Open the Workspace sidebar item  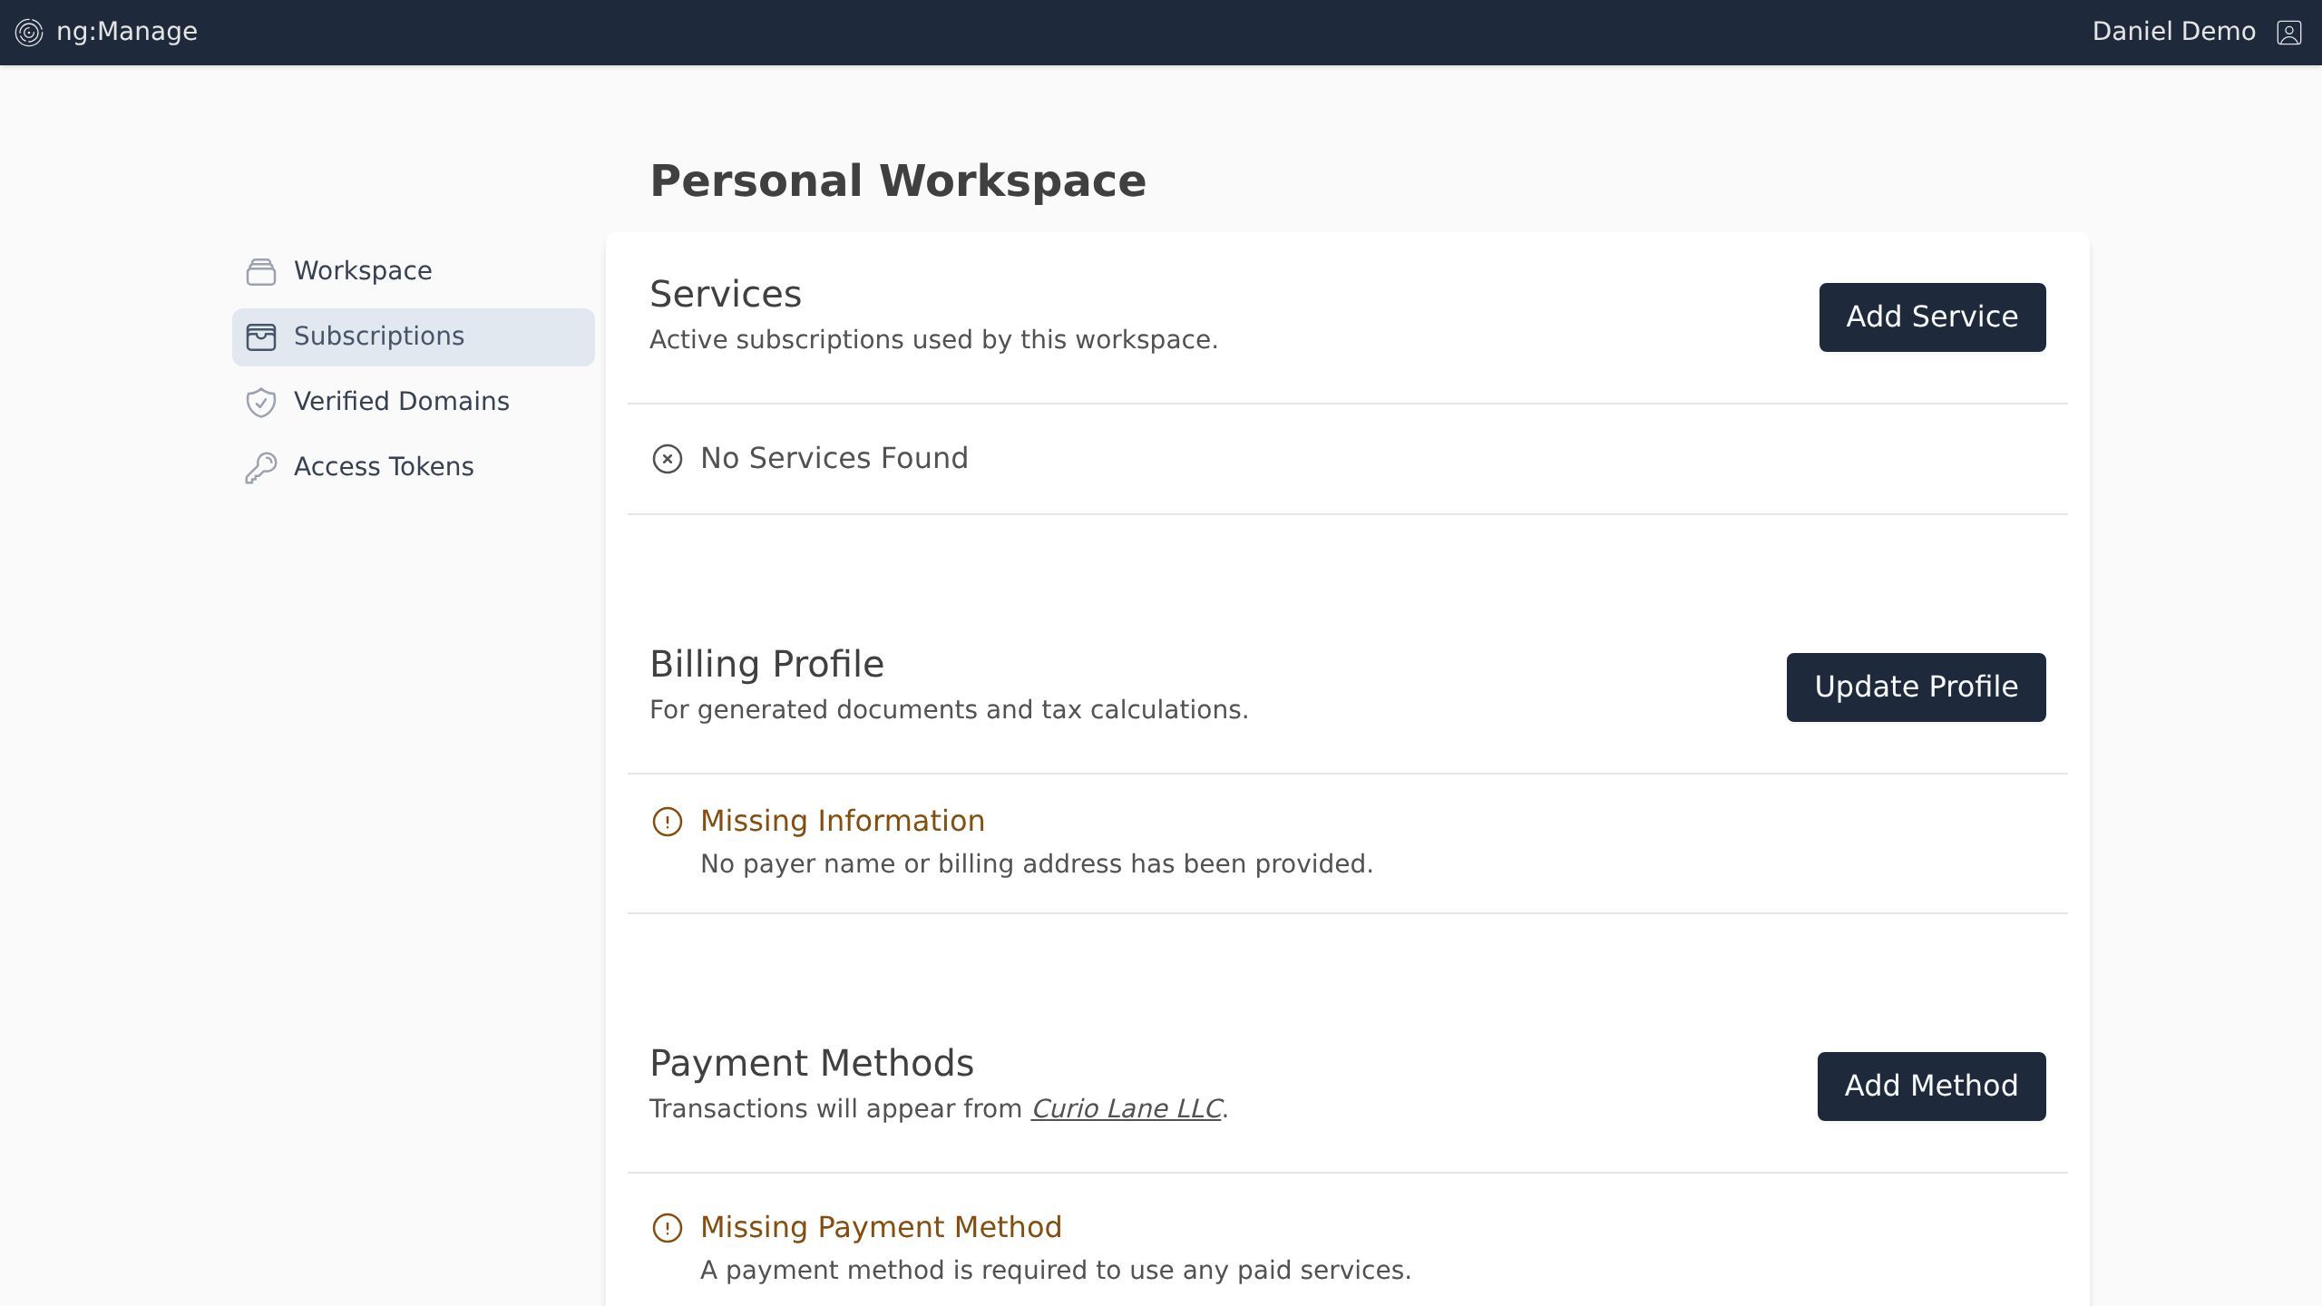[363, 271]
